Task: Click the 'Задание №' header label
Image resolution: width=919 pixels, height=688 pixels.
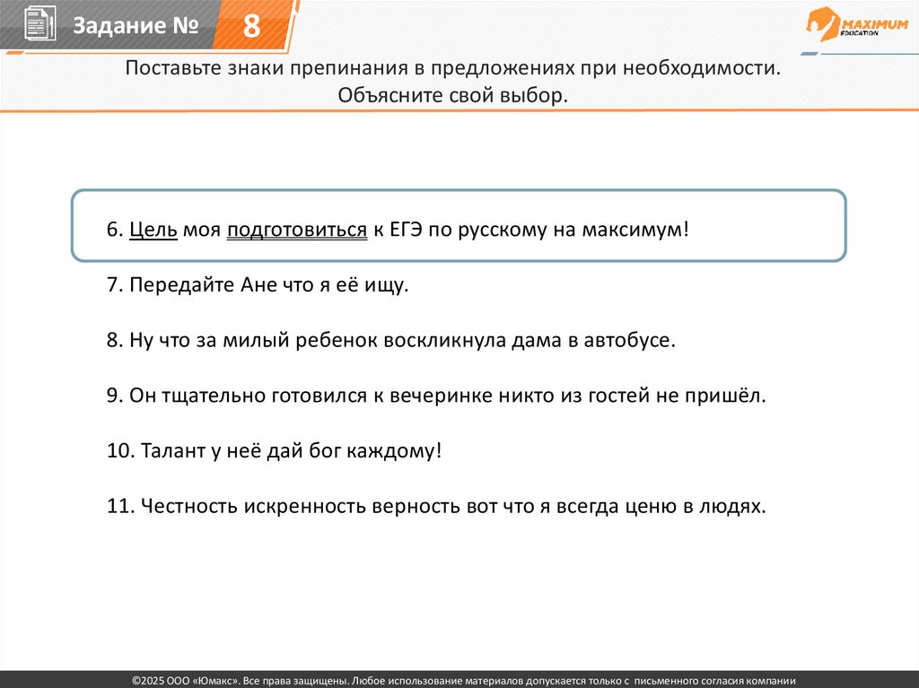Action: 136,25
